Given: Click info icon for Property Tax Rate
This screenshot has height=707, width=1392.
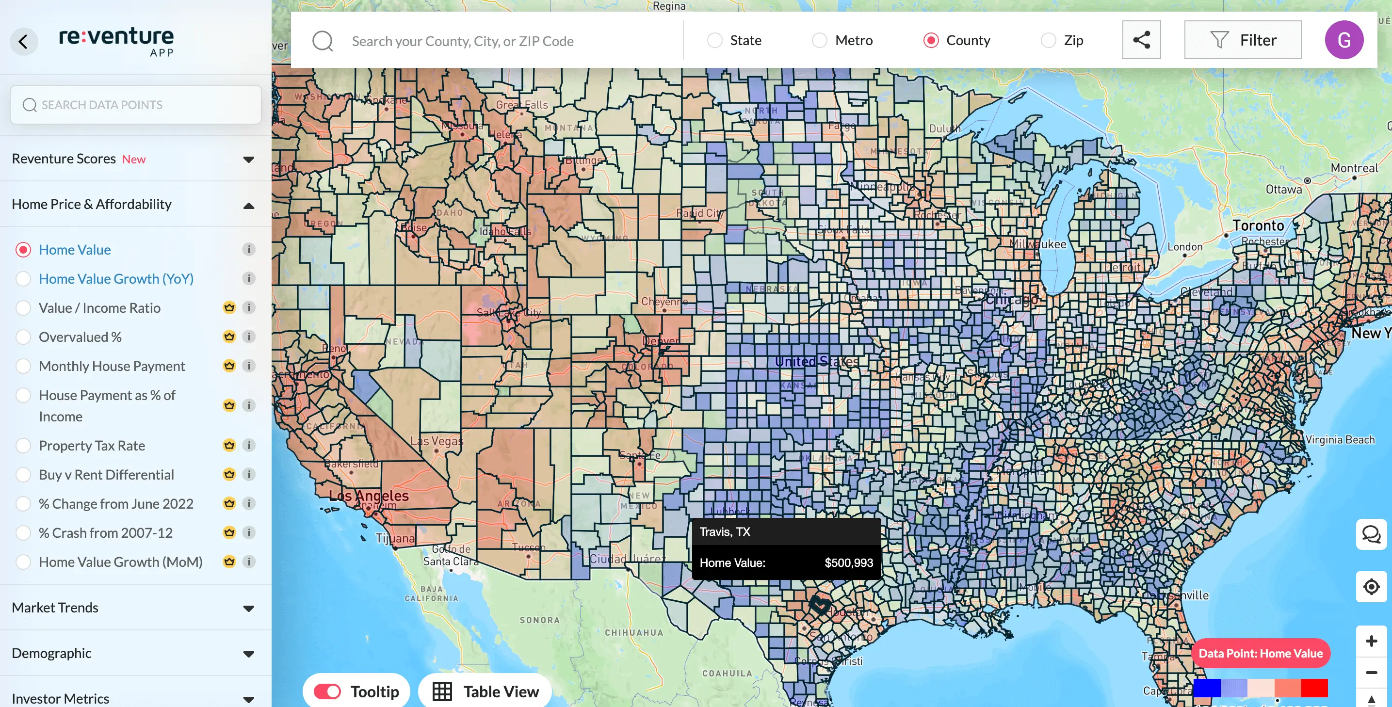Looking at the screenshot, I should (x=248, y=446).
